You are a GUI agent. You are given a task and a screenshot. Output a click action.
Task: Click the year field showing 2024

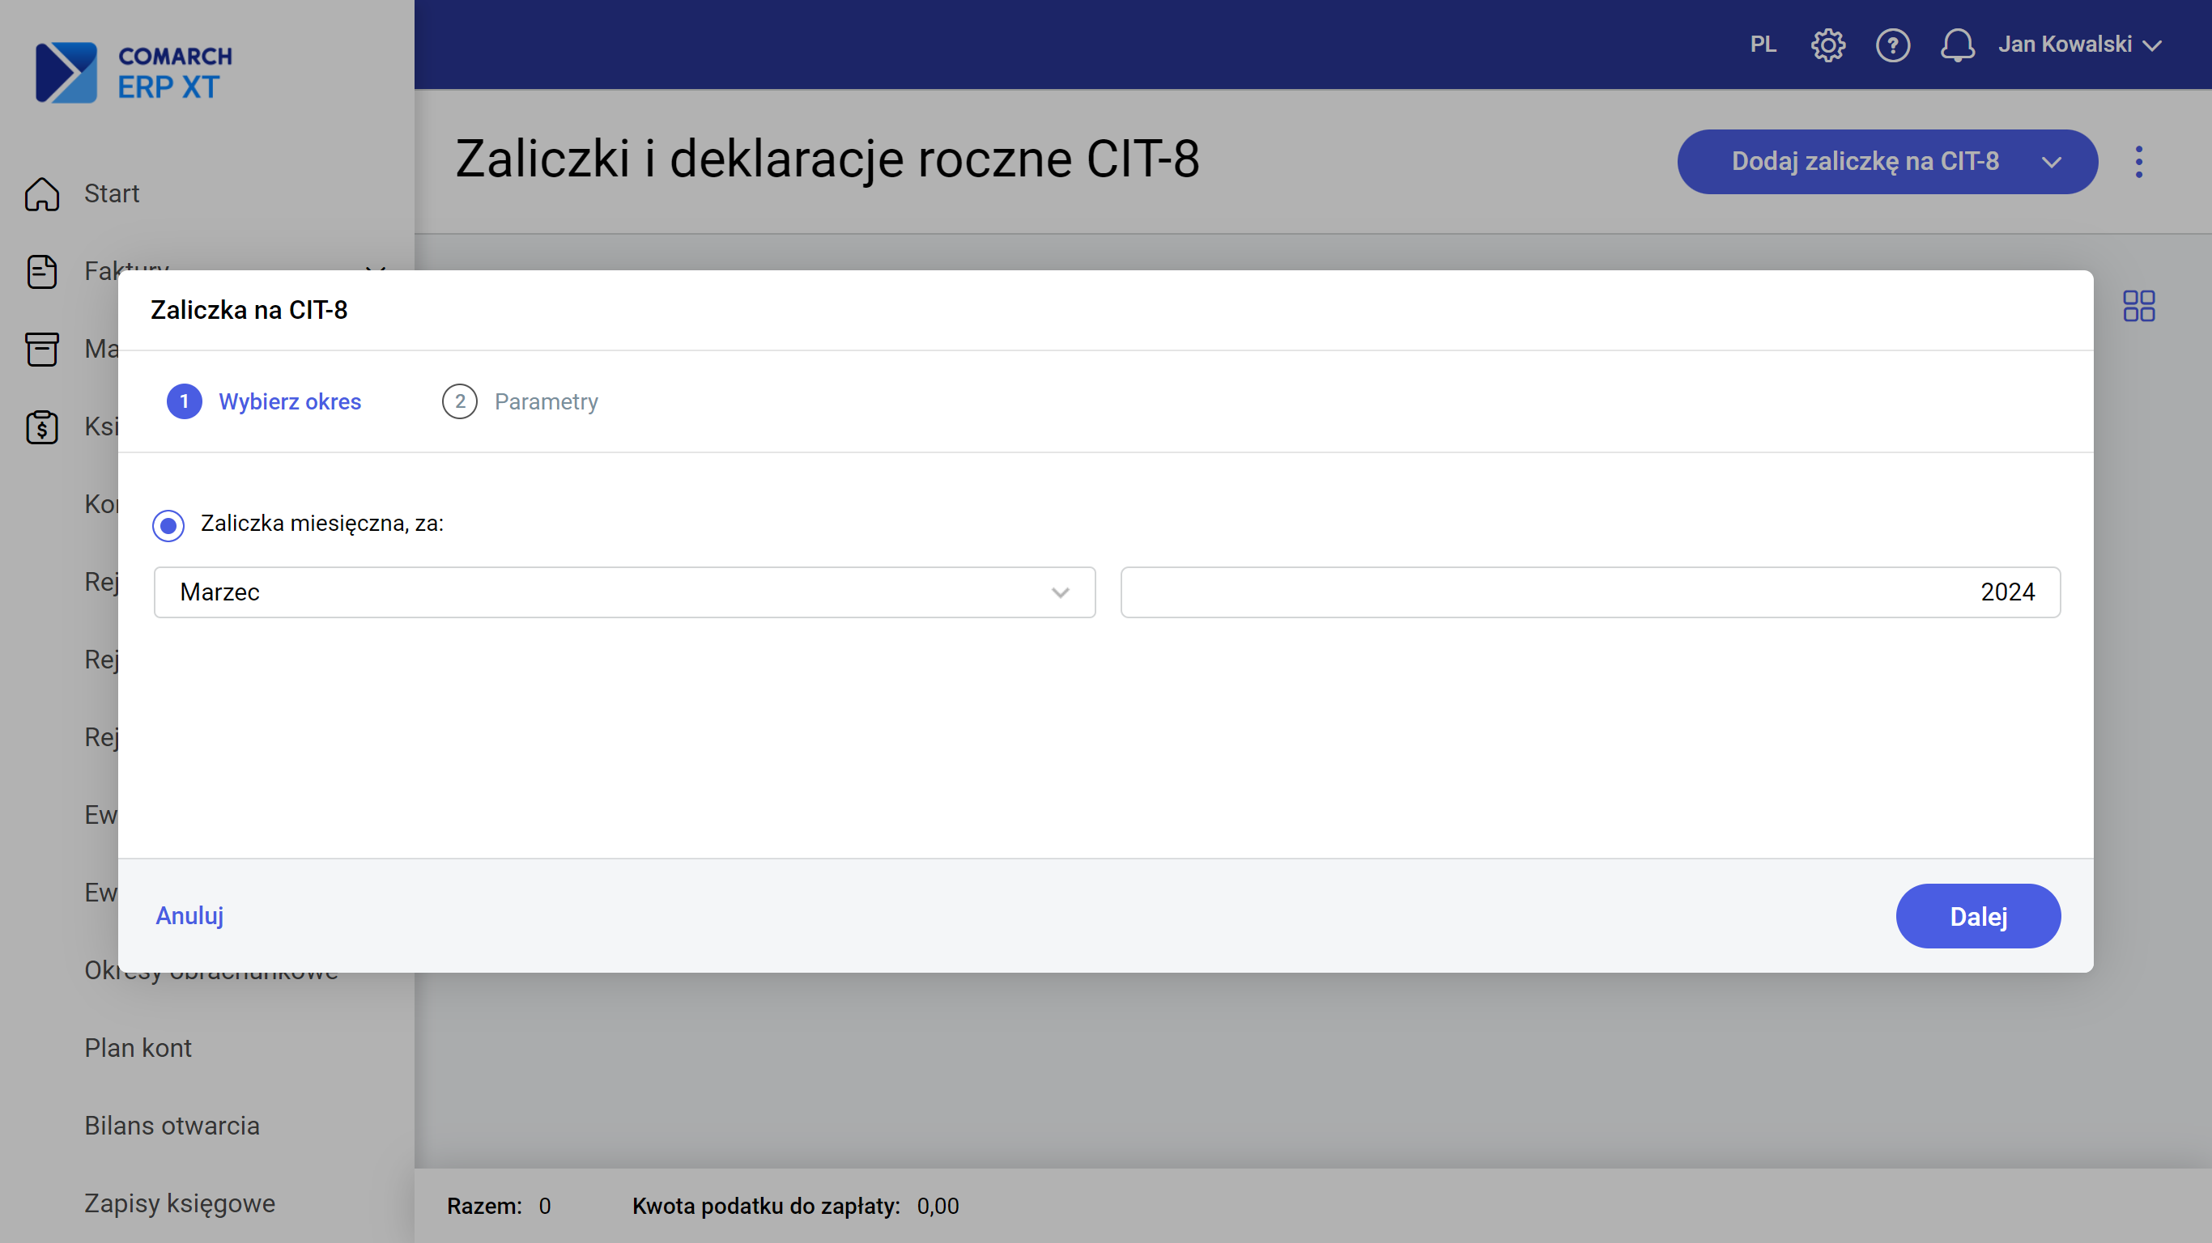click(1589, 592)
